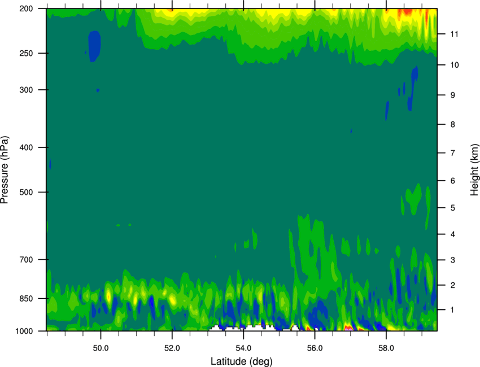The height and width of the screenshot is (367, 480).
Task: Click the 50.0 latitude tick label
Action: [101, 348]
